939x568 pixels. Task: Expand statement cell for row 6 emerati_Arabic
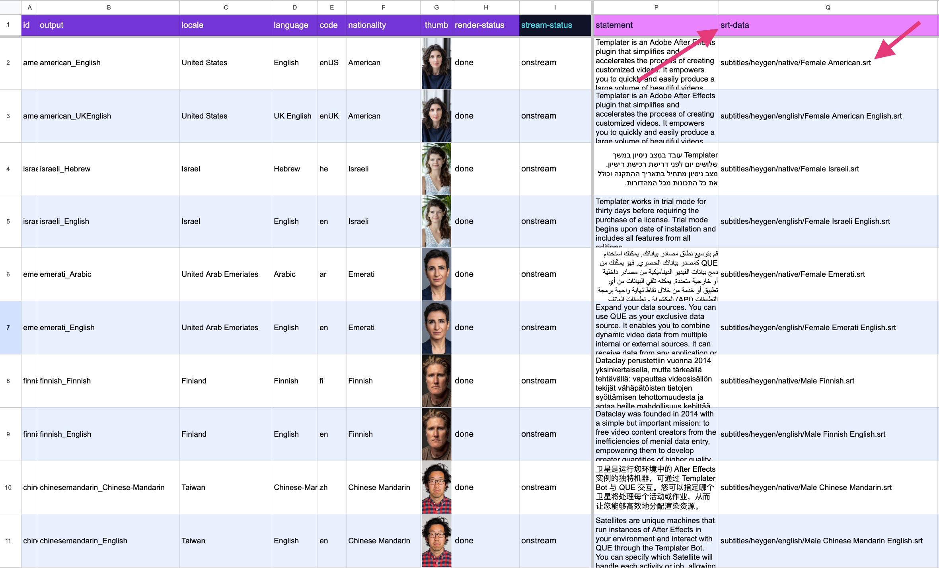pyautogui.click(x=655, y=274)
